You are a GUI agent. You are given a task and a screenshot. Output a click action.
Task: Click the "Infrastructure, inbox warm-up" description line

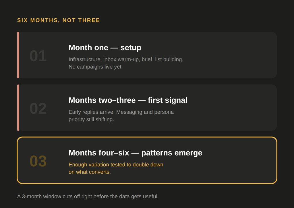(126, 59)
